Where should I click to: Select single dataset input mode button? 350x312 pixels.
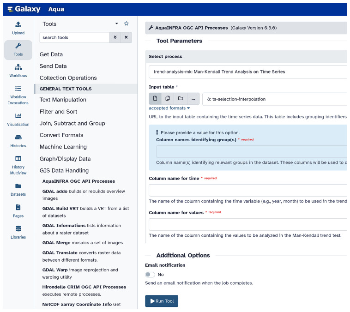155,98
